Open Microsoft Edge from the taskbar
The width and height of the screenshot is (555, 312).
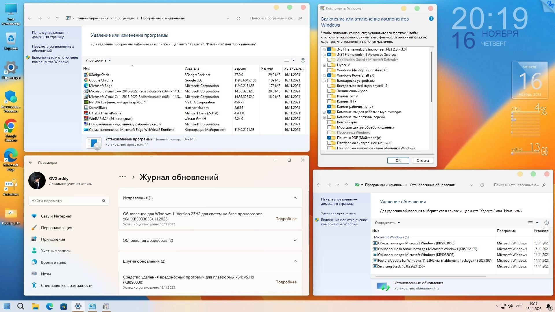[x=50, y=306]
